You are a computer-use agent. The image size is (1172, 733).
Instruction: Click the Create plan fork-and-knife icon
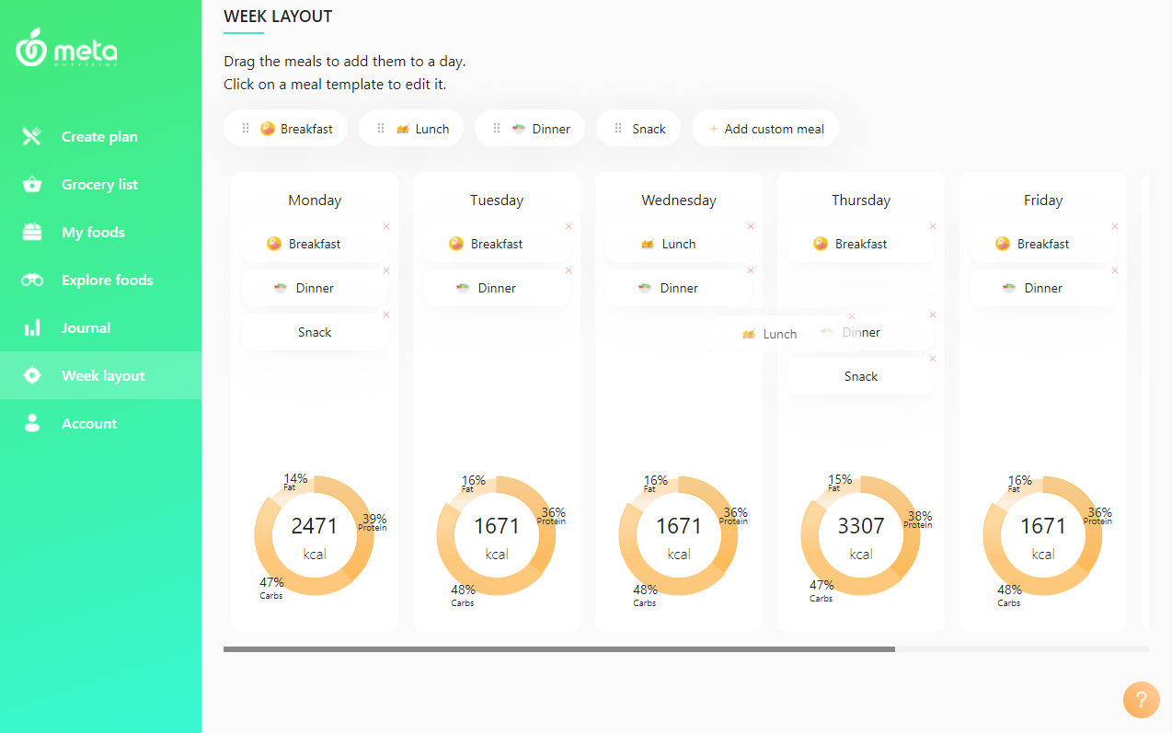pos(32,137)
